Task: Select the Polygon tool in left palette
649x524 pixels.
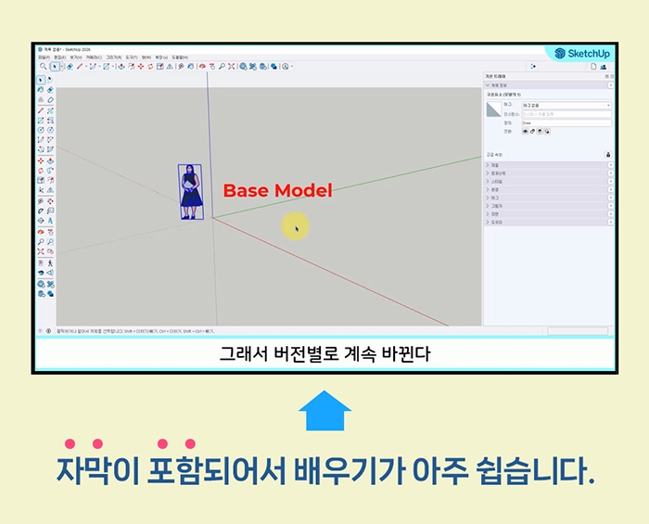Action: [x=50, y=130]
